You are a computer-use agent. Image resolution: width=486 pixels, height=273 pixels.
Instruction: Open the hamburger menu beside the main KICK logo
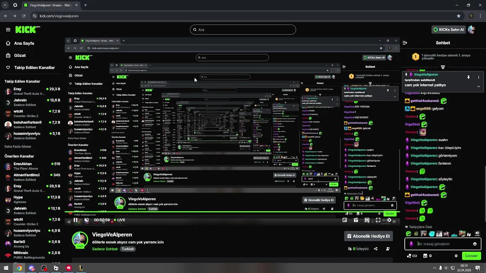tap(8, 30)
